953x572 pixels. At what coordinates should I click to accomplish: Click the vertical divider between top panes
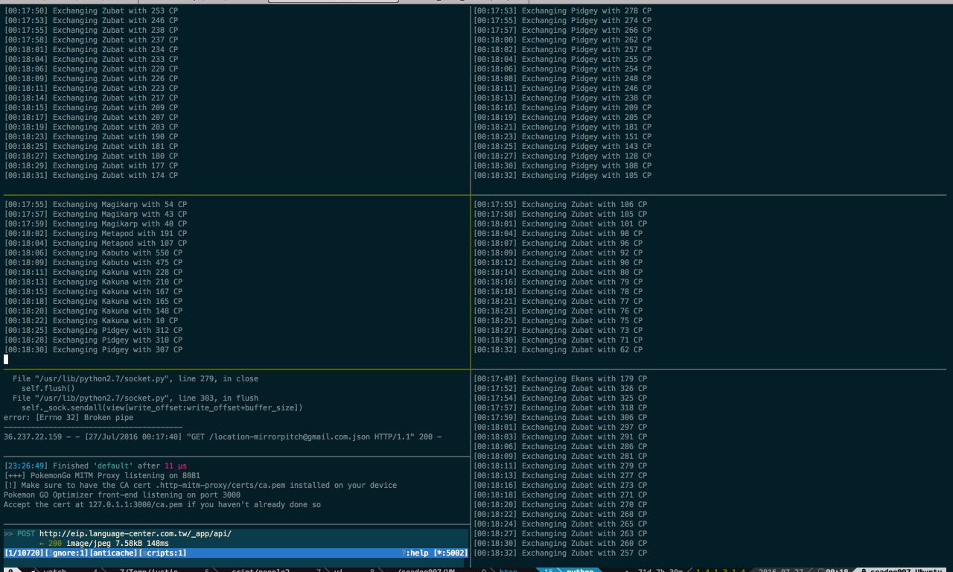coord(471,97)
